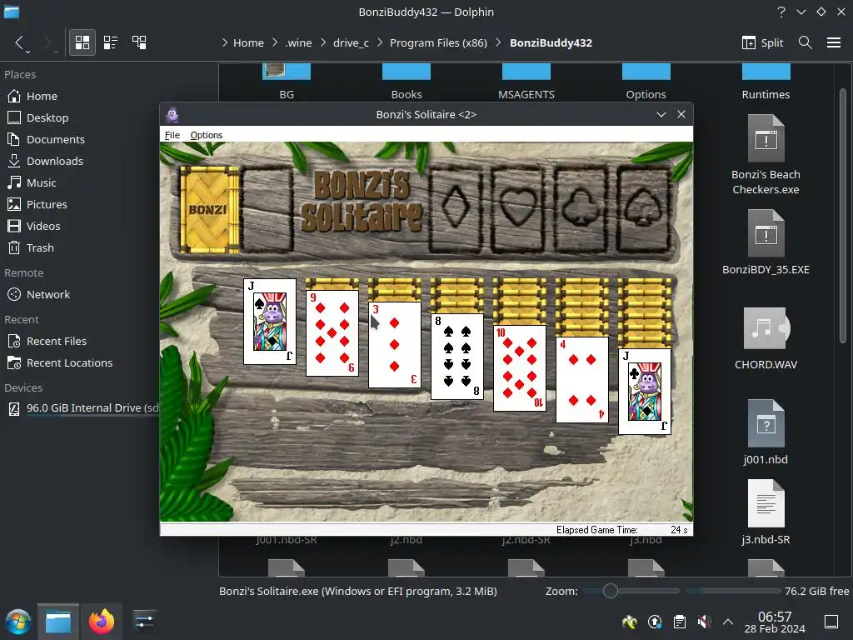
Task: Switch Dolphin to Icons view mode
Action: pos(82,42)
